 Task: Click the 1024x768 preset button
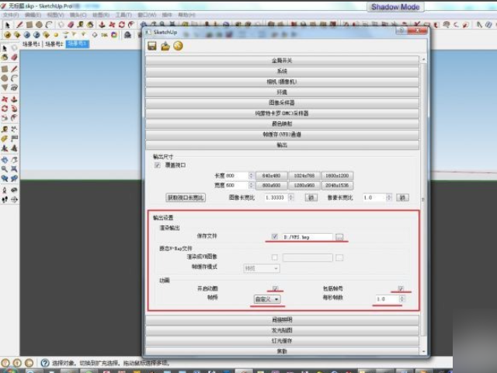(304, 176)
